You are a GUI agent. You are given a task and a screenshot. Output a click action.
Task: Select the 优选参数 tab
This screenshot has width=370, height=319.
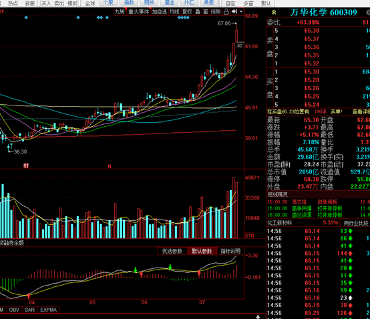[172, 251]
